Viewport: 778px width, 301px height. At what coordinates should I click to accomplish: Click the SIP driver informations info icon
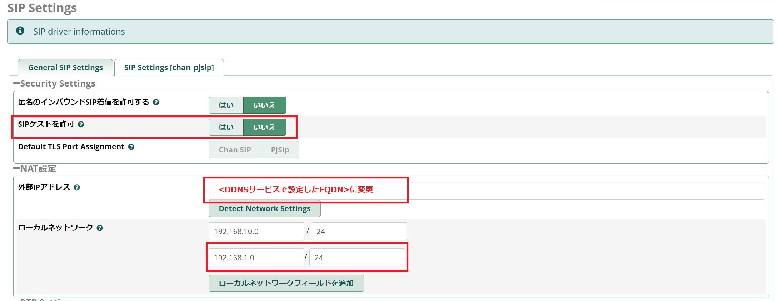tap(20, 31)
